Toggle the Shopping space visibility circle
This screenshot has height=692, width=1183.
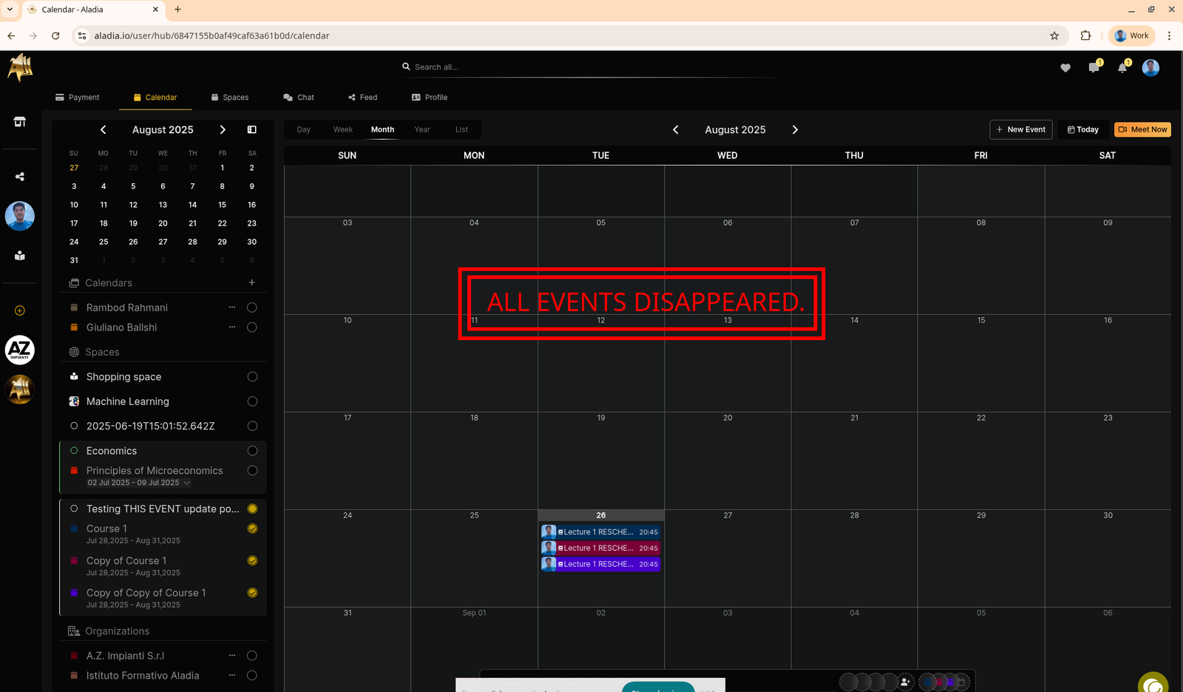tap(252, 377)
